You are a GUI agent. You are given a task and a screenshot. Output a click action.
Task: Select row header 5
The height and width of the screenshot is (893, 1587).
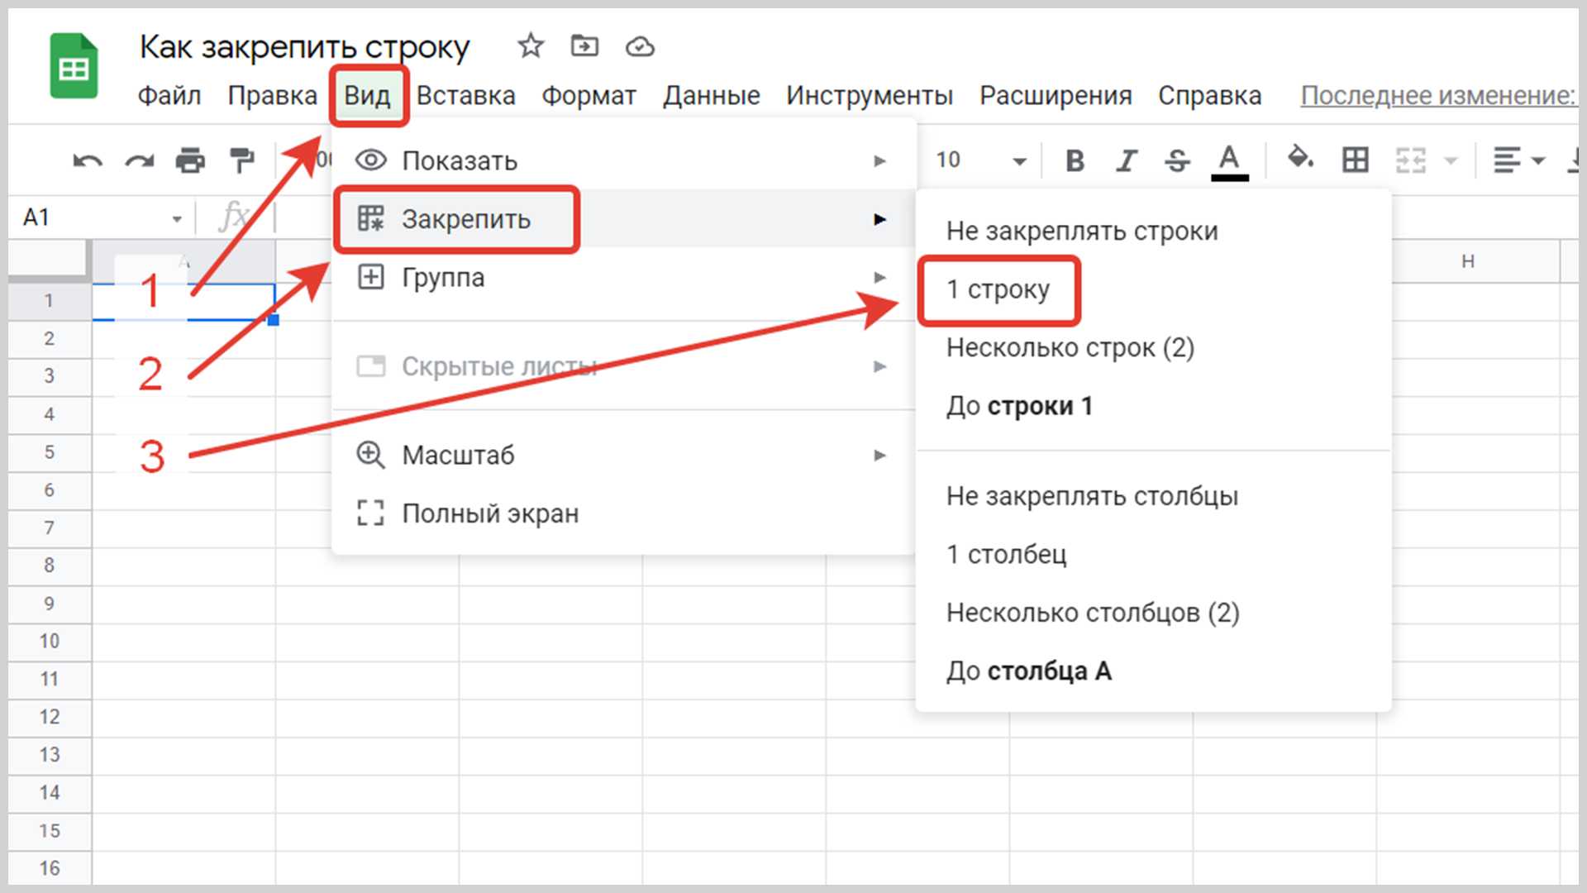50,452
